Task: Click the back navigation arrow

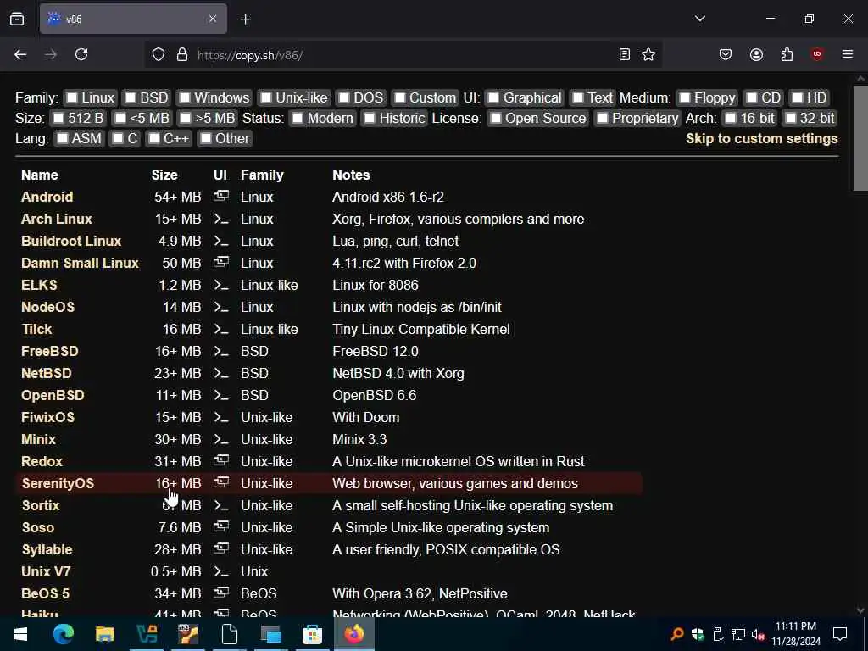Action: [x=20, y=54]
